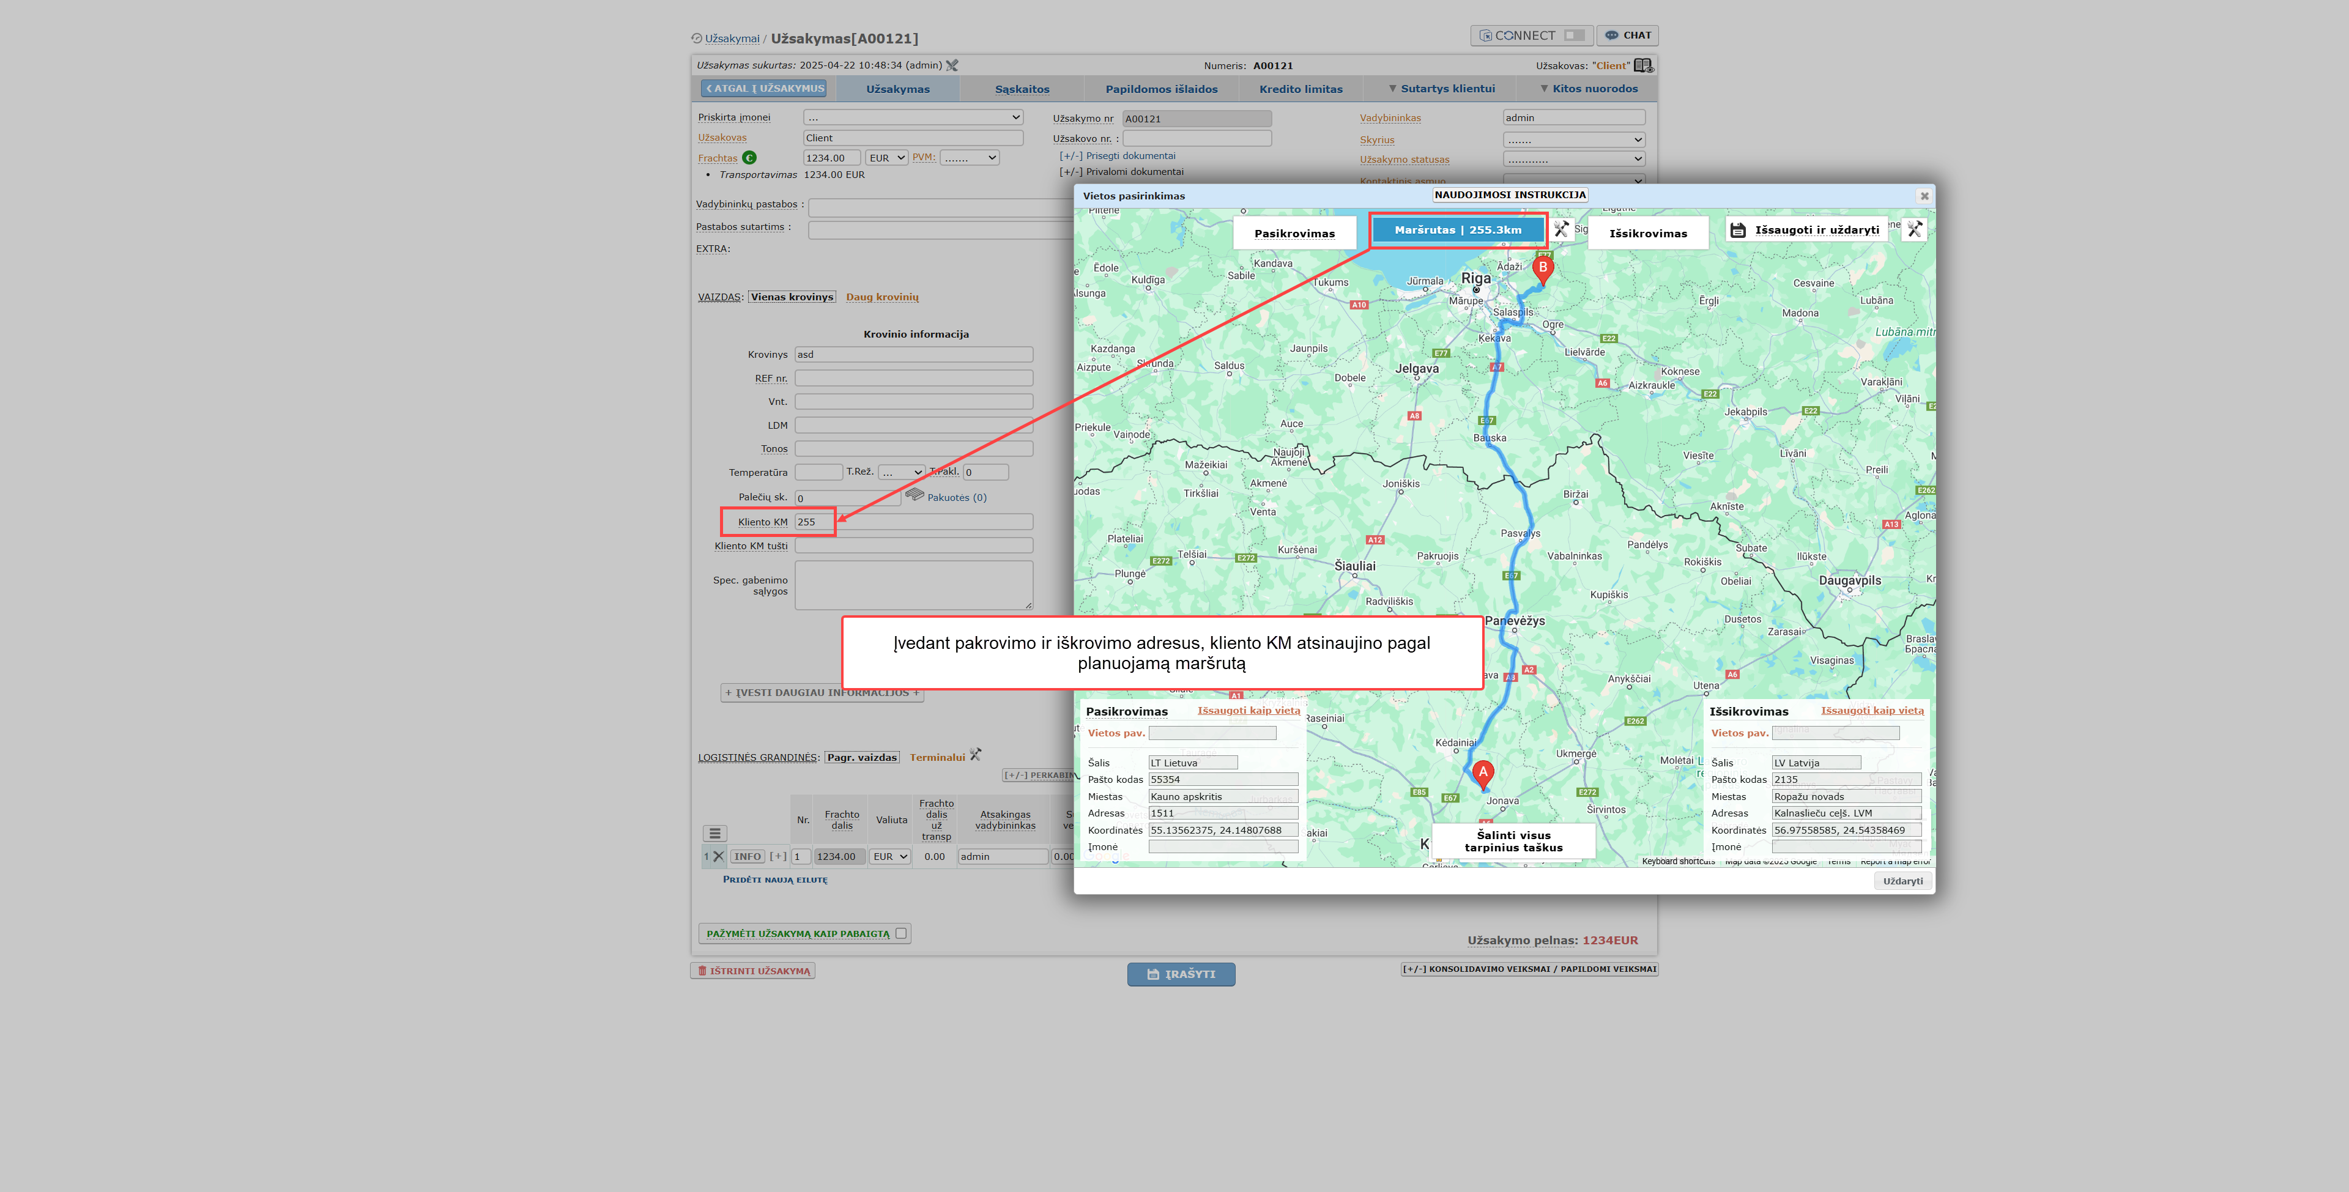
Task: Click Pasikrovimas Pašto kodas field 55354
Action: coord(1223,780)
